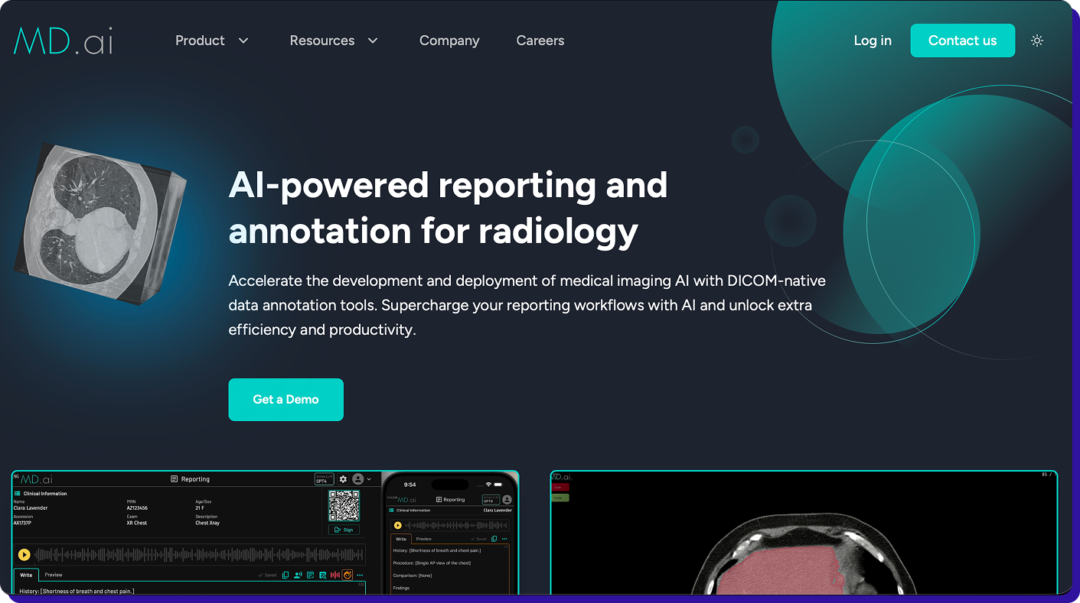Click the desktop audio waveform track

(x=198, y=555)
